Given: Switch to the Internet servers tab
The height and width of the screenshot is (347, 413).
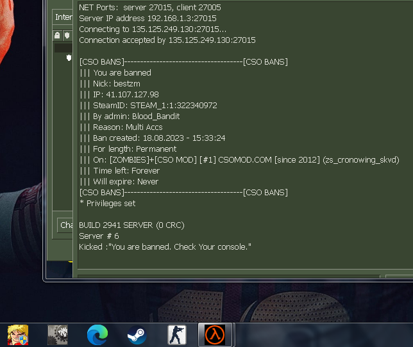Looking at the screenshot, I should pyautogui.click(x=63, y=17).
